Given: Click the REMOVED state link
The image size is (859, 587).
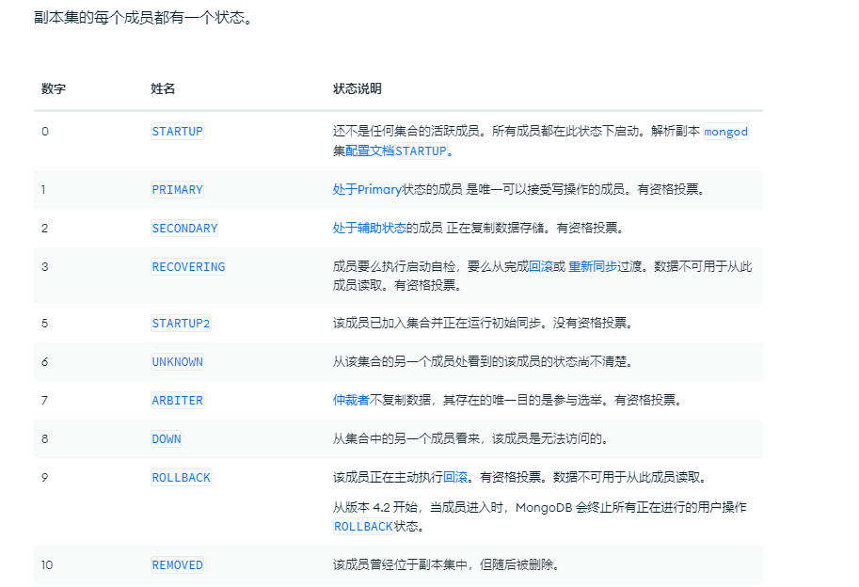Looking at the screenshot, I should click(x=177, y=565).
